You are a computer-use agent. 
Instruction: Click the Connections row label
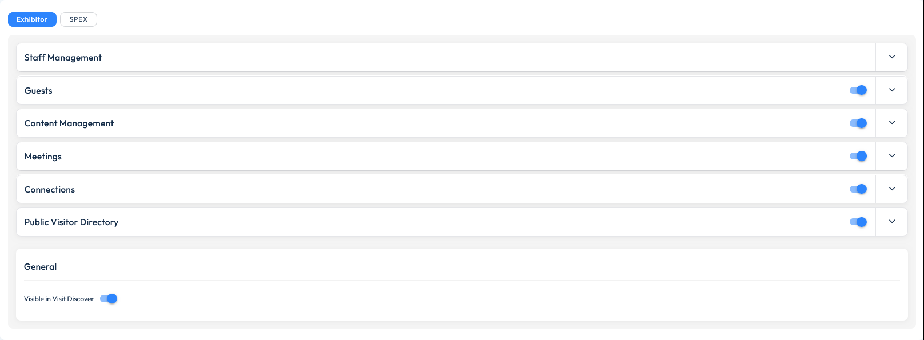(50, 190)
